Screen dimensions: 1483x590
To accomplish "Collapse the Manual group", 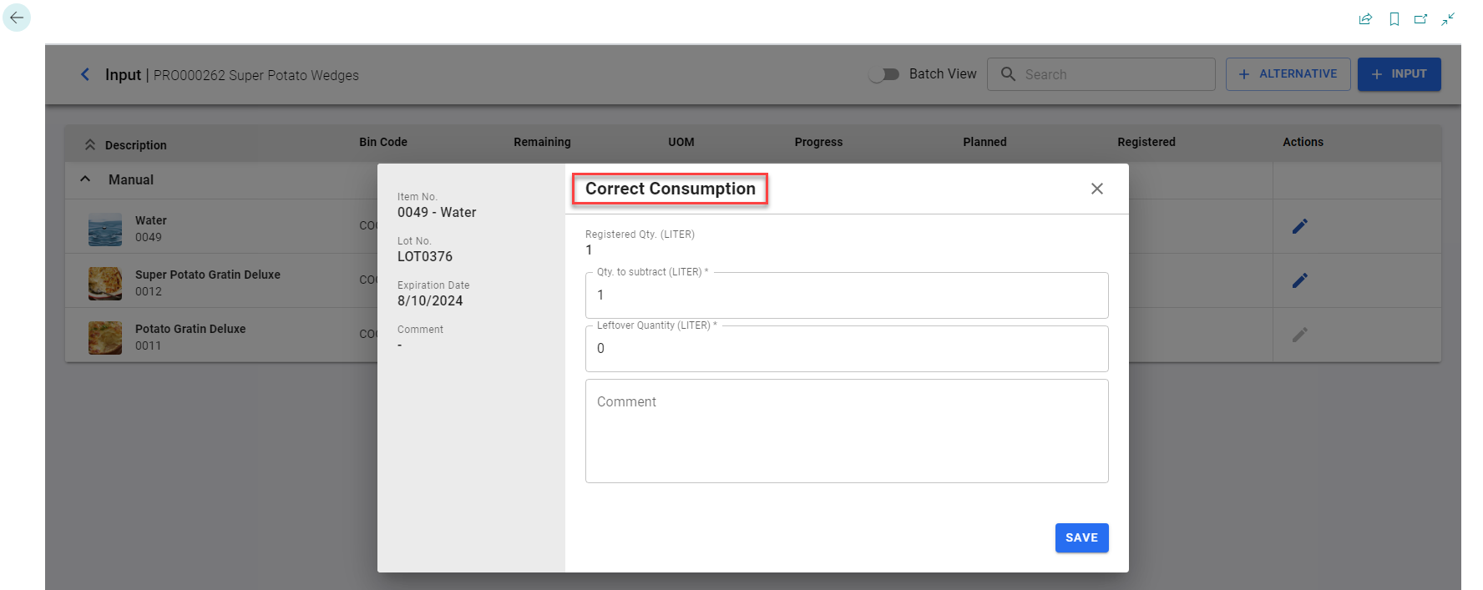I will tap(85, 179).
